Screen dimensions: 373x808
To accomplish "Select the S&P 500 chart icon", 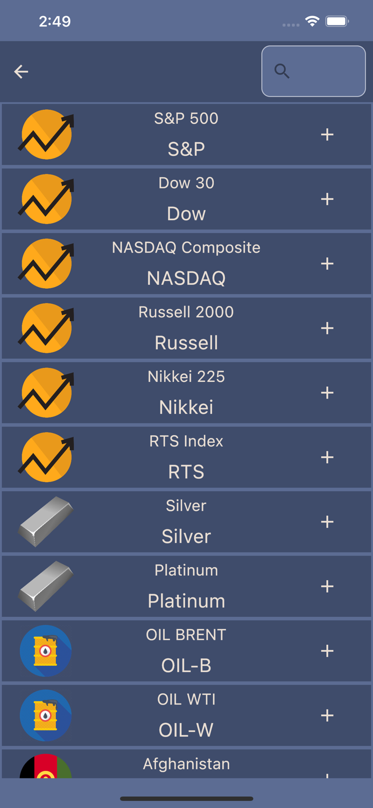I will pos(46,134).
